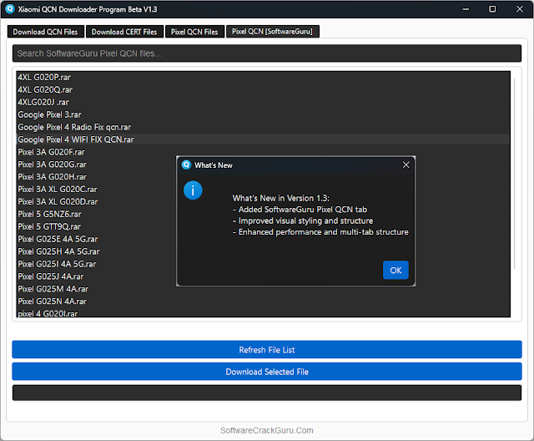The height and width of the screenshot is (441, 534).
Task: Switch to Download QCN Files tab
Action: [45, 32]
